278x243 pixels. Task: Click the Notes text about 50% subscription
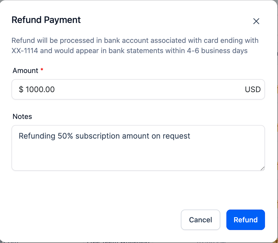104,136
